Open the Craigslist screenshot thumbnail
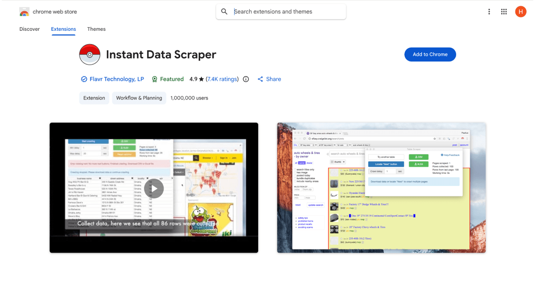This screenshot has height=291, width=535. pos(382,188)
